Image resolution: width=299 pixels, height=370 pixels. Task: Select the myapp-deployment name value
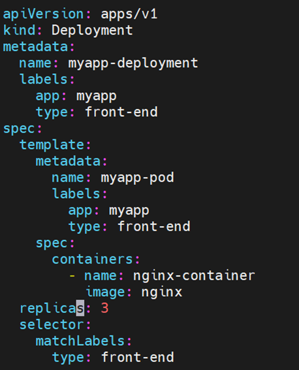[x=133, y=63]
